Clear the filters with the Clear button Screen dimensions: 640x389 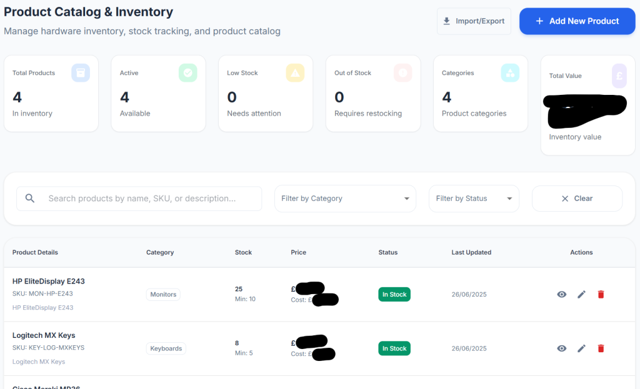tap(577, 199)
